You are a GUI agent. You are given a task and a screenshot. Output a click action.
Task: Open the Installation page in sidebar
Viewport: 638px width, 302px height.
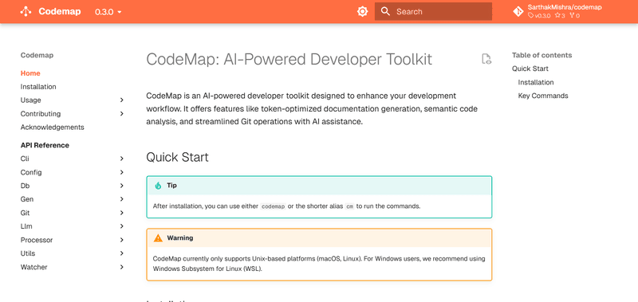(x=38, y=87)
